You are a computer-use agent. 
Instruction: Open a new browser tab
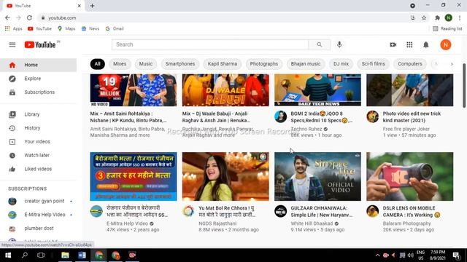93,6
